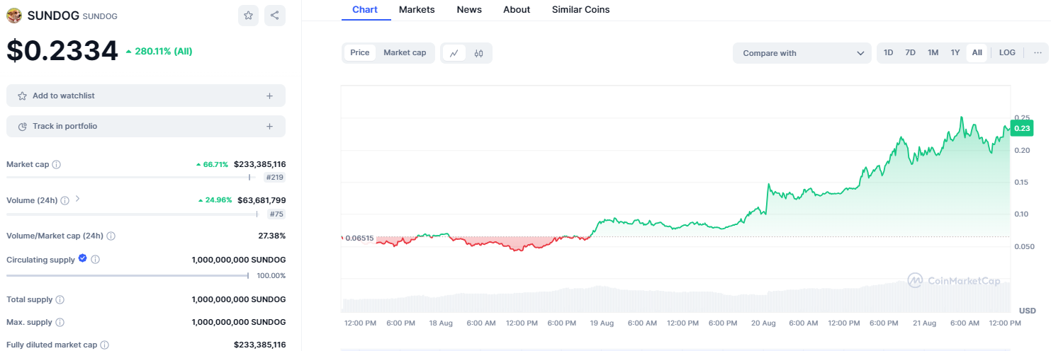Screen dimensions: 1051x351
Task: Toggle the LOG scale button
Action: coord(1007,53)
